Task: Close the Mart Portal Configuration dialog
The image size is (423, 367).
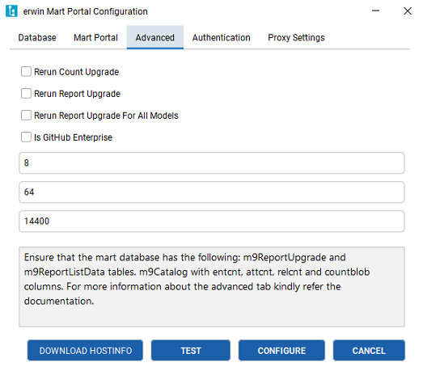Action: (x=408, y=11)
